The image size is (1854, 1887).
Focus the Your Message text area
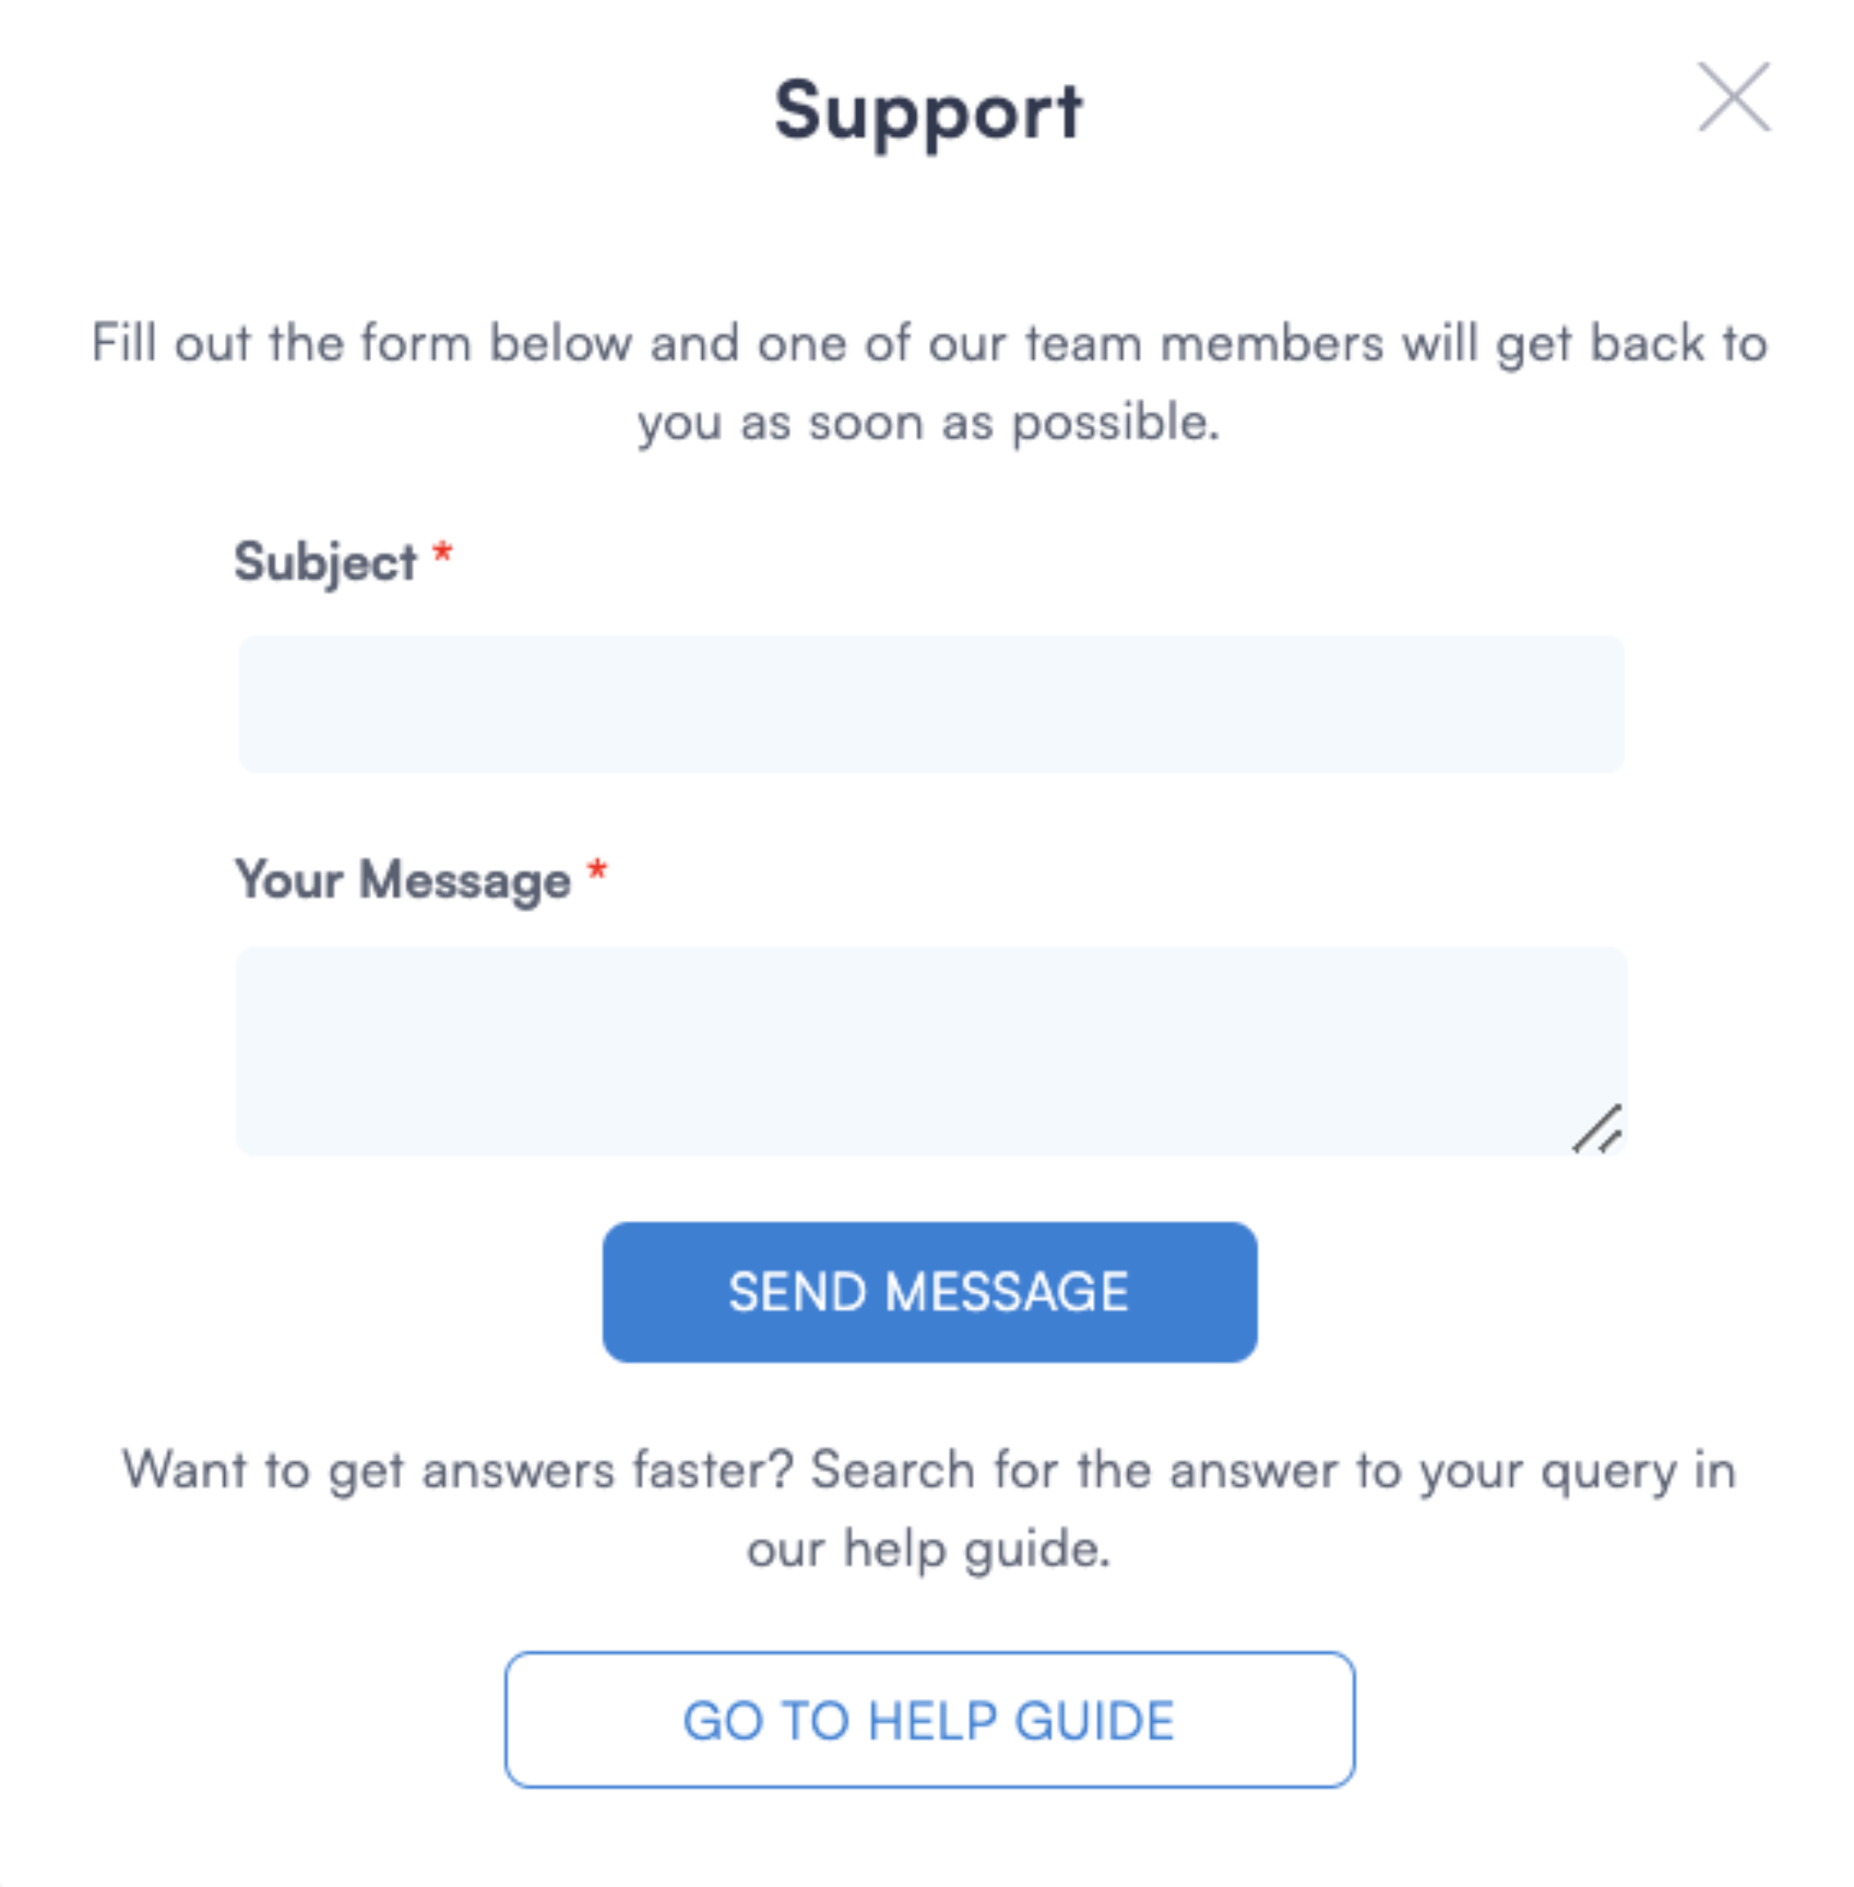tap(931, 1050)
